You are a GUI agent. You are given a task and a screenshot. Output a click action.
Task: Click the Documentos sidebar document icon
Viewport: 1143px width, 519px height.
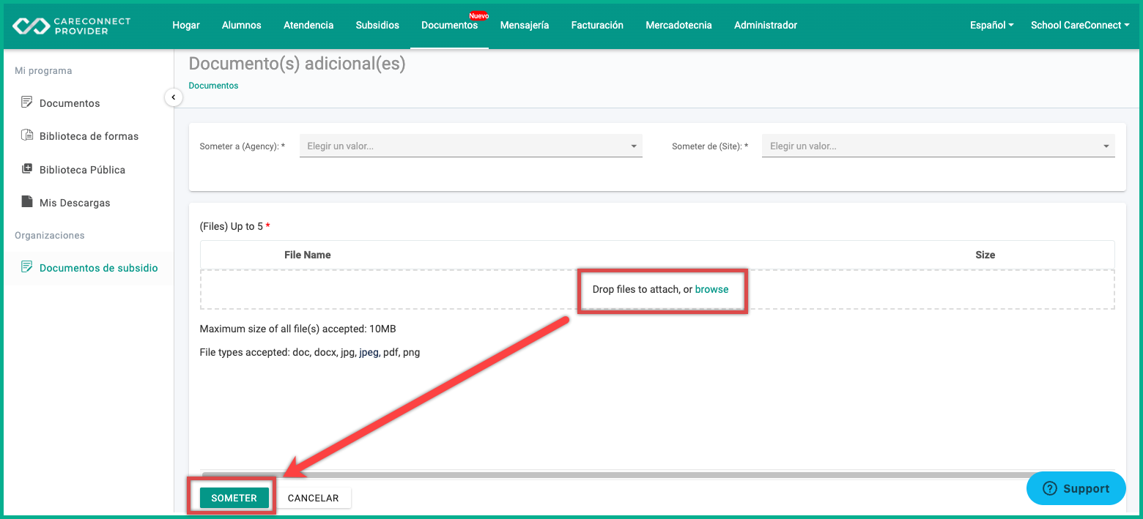click(27, 102)
